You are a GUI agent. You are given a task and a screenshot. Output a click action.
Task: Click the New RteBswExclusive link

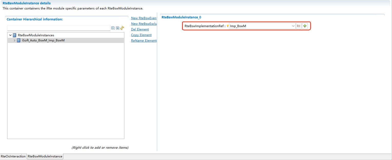144,24
